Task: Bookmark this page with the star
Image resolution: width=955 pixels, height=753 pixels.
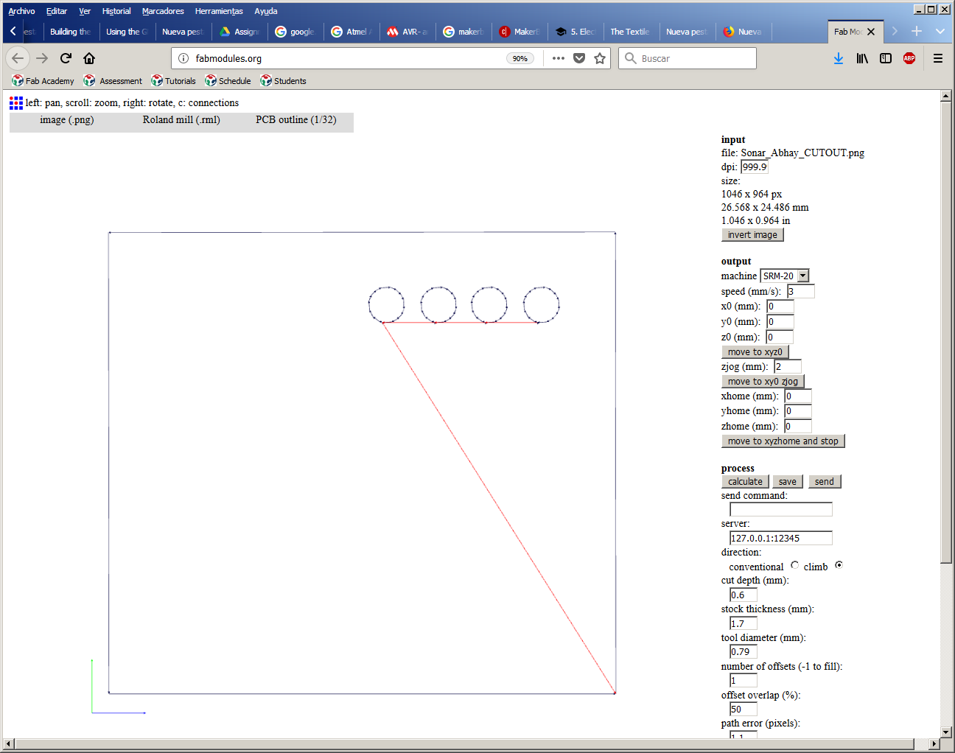Action: 600,58
